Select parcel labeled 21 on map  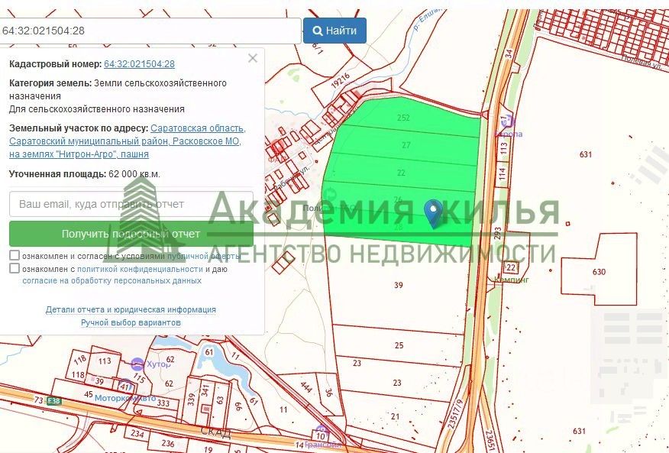pos(396,416)
